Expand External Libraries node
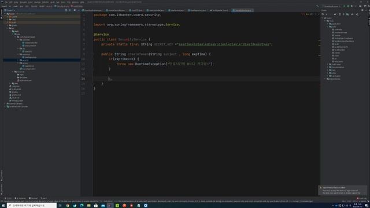This screenshot has width=370, height=208. pos(5,103)
